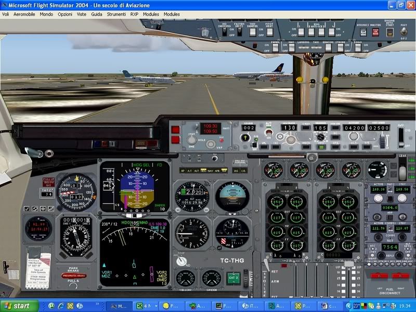Click the transponder code 7564
Viewport: 416px width, 312px height.
pos(390,247)
